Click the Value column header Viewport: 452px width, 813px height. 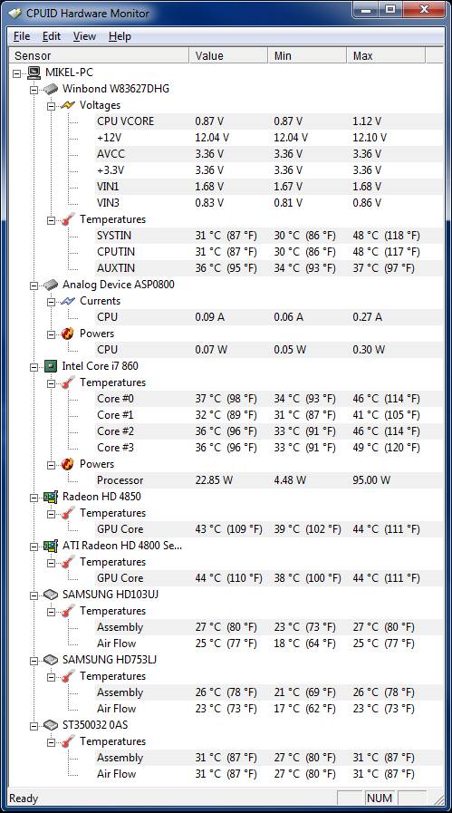(229, 55)
